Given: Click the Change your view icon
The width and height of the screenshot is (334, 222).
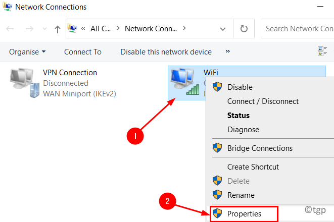Looking at the screenshot, I should tap(322, 51).
